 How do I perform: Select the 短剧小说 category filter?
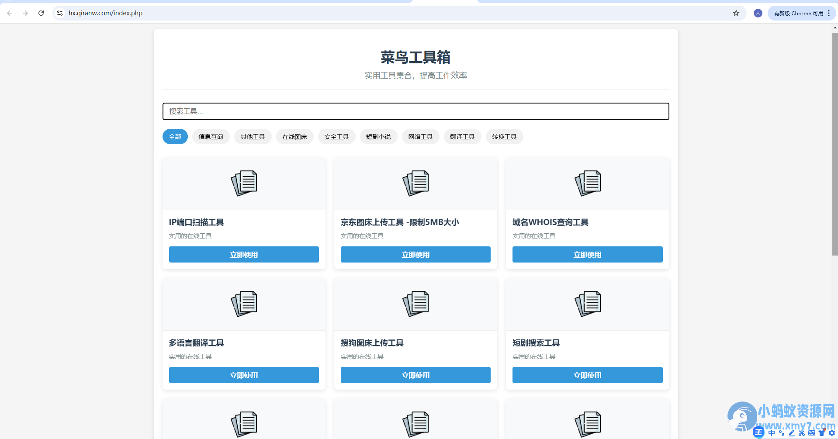379,137
